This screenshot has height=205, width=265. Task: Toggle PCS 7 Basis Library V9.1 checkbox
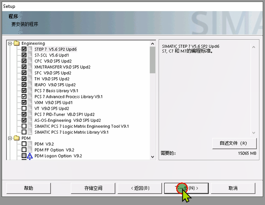coord(24,91)
